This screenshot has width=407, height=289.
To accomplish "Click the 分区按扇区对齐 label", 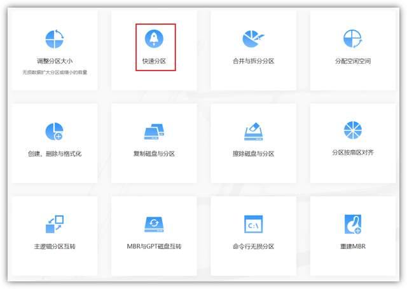I will pos(353,152).
